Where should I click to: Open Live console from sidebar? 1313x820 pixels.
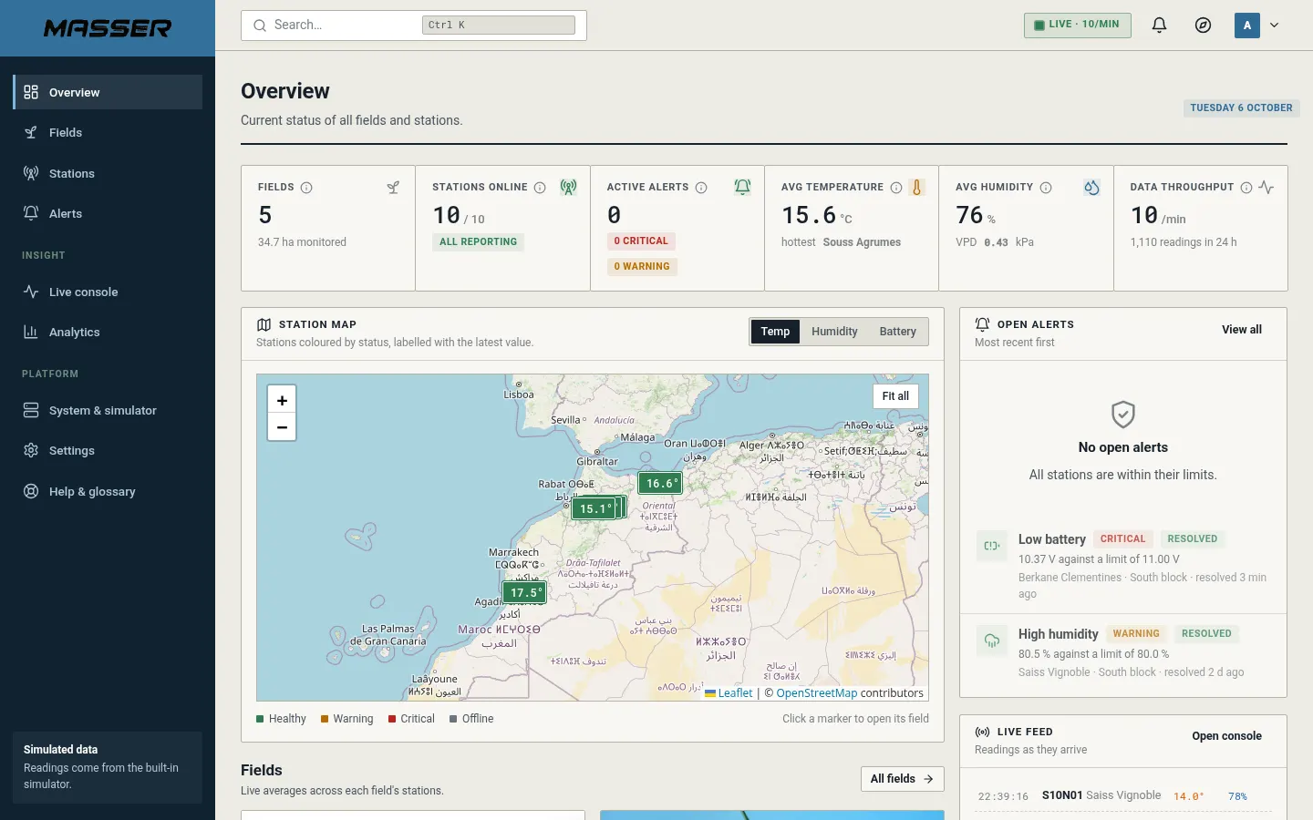pyautogui.click(x=108, y=292)
